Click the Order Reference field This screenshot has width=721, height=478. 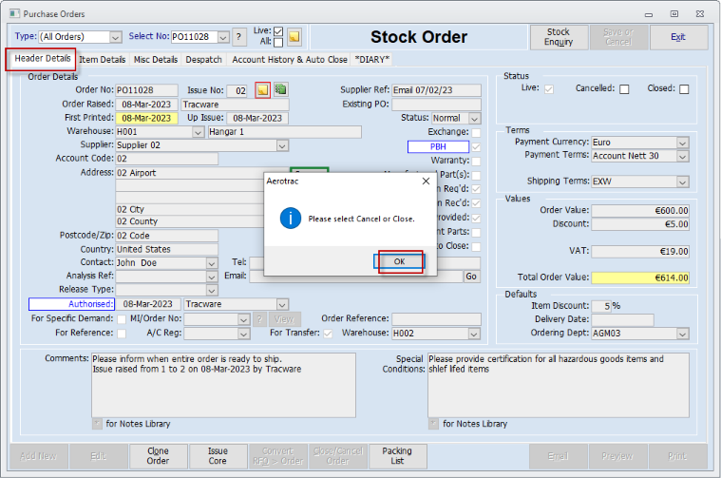tap(436, 318)
